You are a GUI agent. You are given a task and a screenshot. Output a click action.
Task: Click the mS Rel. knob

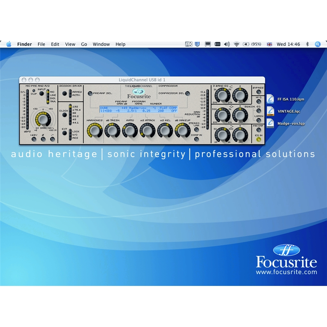pos(165,130)
